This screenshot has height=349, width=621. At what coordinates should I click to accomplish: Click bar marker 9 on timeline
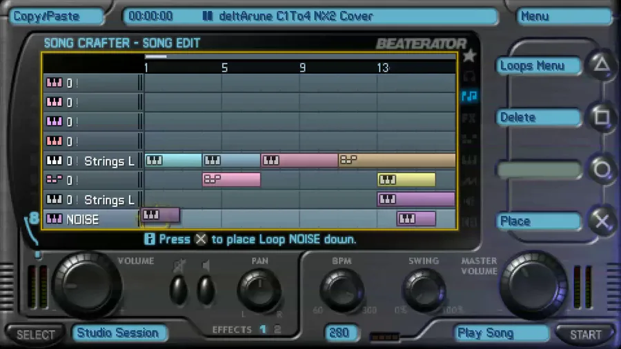[303, 68]
